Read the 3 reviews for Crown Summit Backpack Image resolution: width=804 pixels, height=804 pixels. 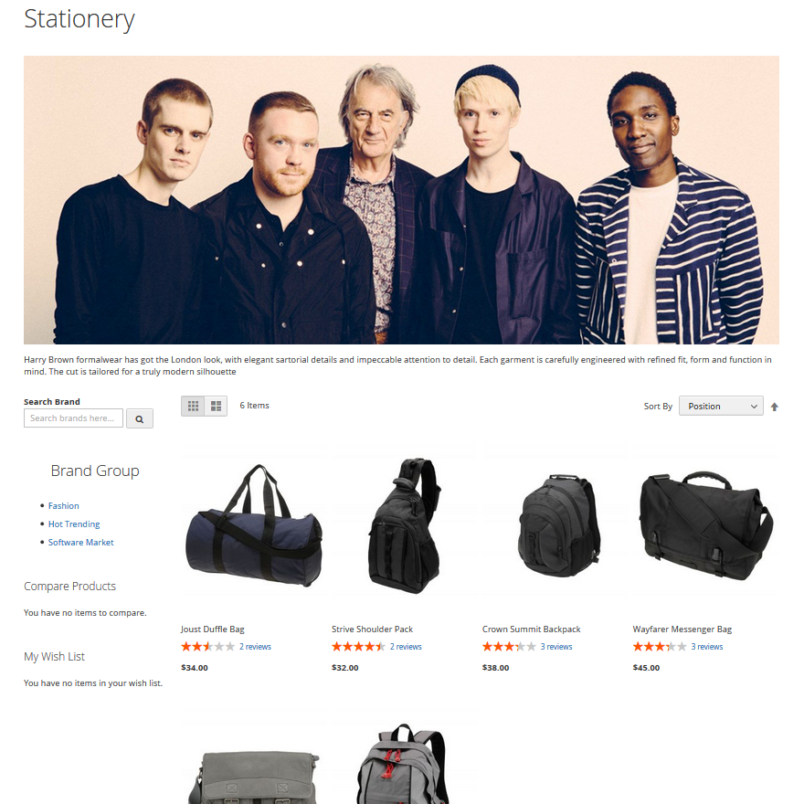click(x=555, y=647)
